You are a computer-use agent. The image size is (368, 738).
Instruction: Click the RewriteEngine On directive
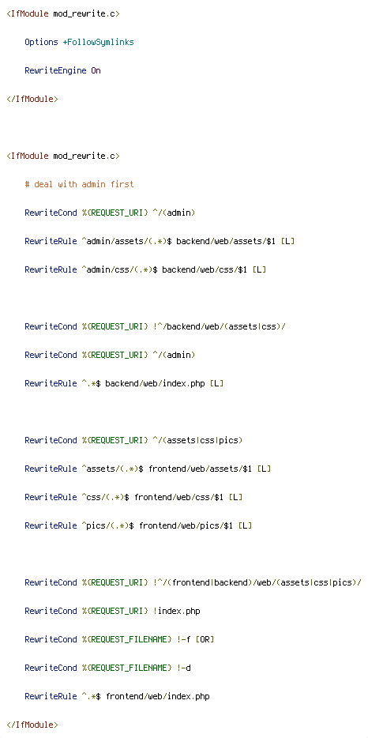[x=62, y=70]
